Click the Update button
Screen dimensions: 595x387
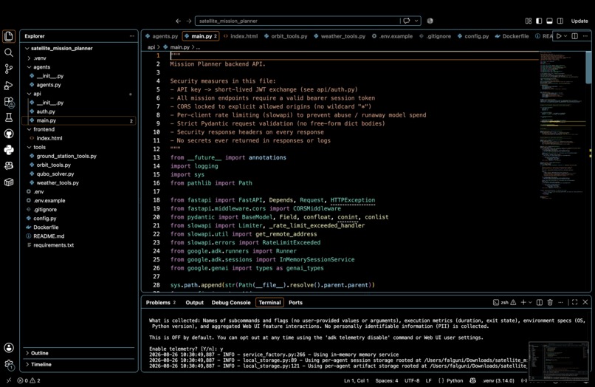pyautogui.click(x=579, y=21)
